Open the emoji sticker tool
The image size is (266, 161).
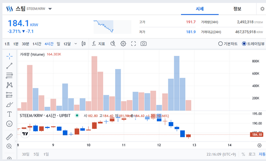point(9,124)
